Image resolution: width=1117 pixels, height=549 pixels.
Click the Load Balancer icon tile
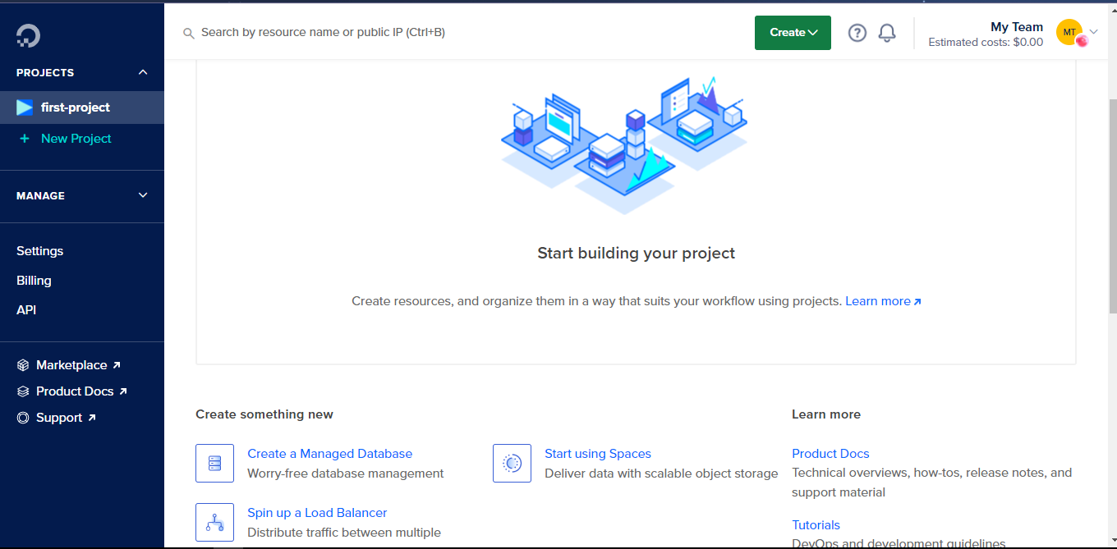[x=214, y=522]
